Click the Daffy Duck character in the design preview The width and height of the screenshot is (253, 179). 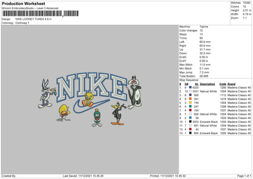pos(118,113)
